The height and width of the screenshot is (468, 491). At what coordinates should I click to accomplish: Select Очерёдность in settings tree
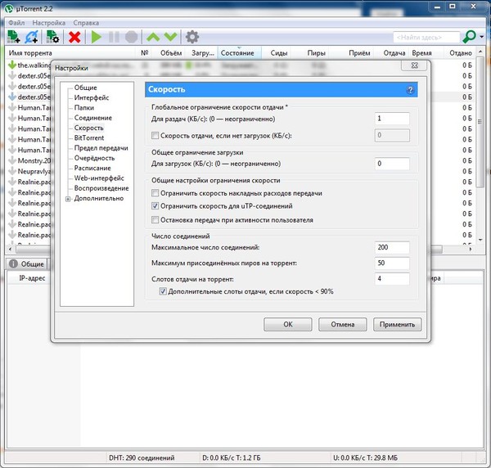[x=94, y=158]
